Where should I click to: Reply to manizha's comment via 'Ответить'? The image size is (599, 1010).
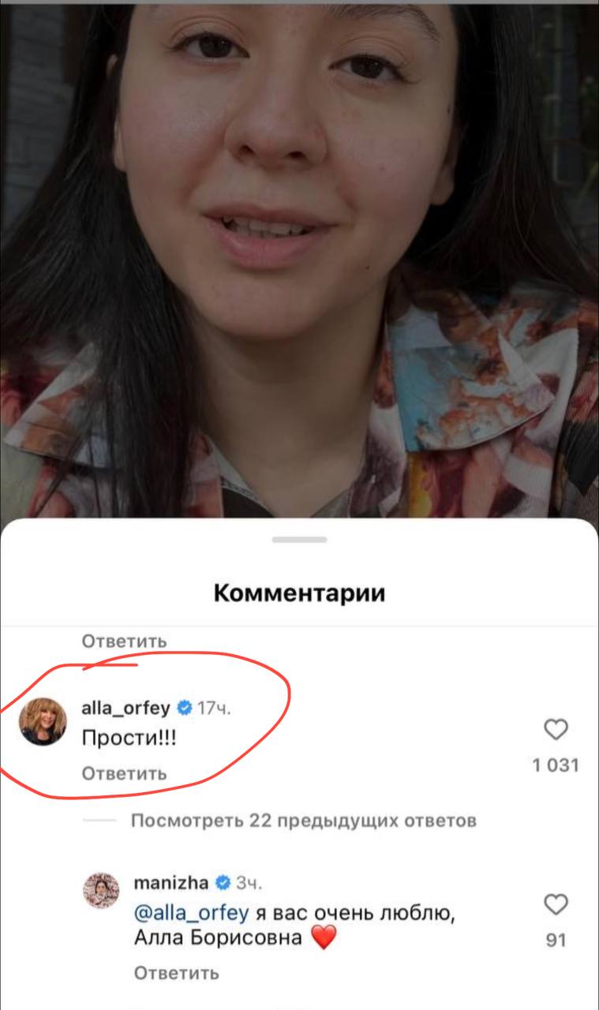pyautogui.click(x=176, y=973)
